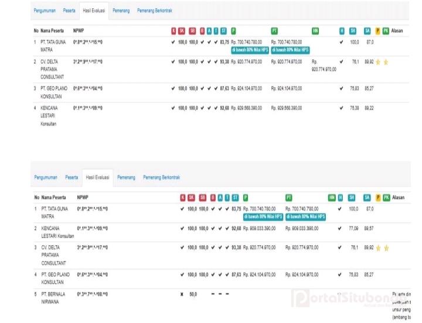The width and height of the screenshot is (422, 323).
Task: Click the yellow P badge in the lower table header
Action: [x=378, y=197]
